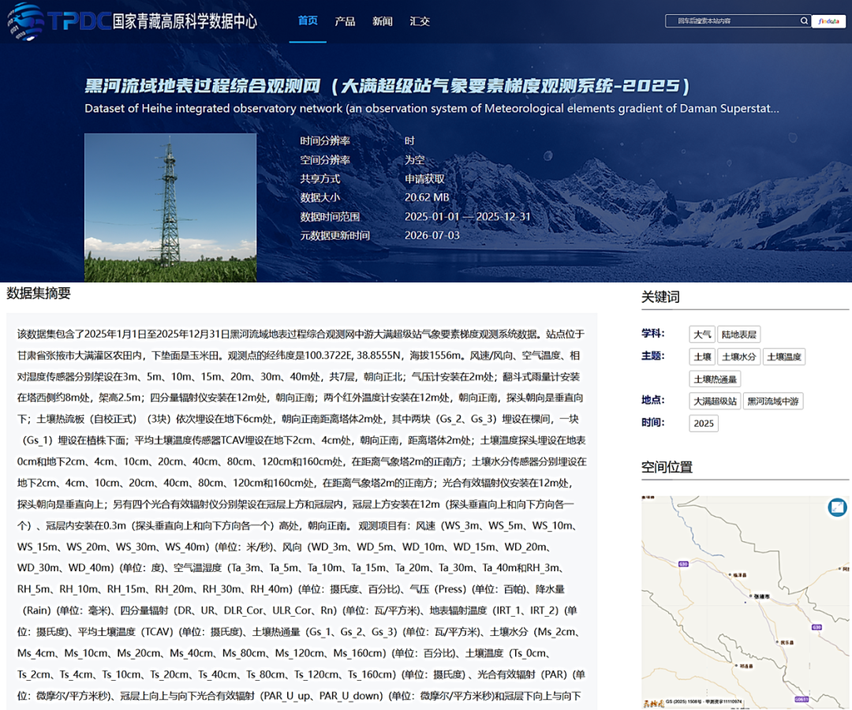This screenshot has height=710, width=852.
Task: Select the 大满超级站 location tag
Action: click(x=715, y=401)
